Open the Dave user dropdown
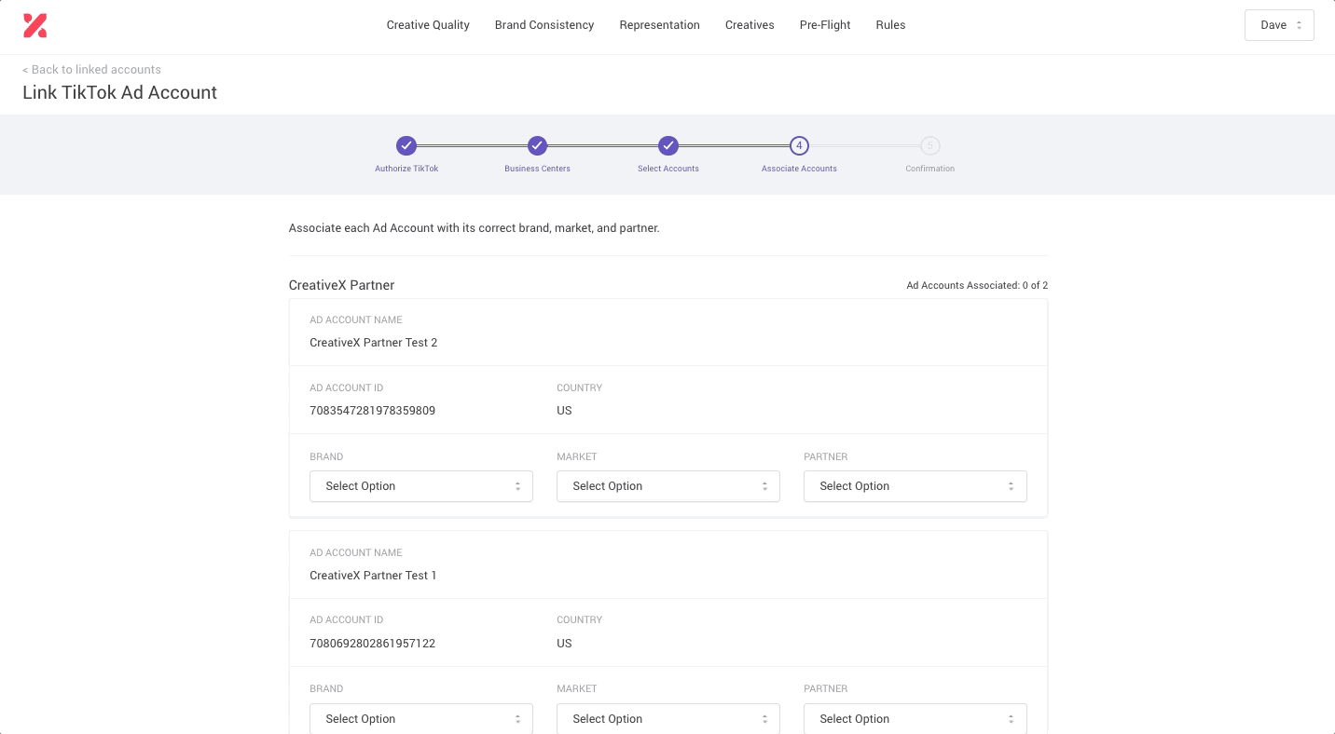 tap(1279, 25)
